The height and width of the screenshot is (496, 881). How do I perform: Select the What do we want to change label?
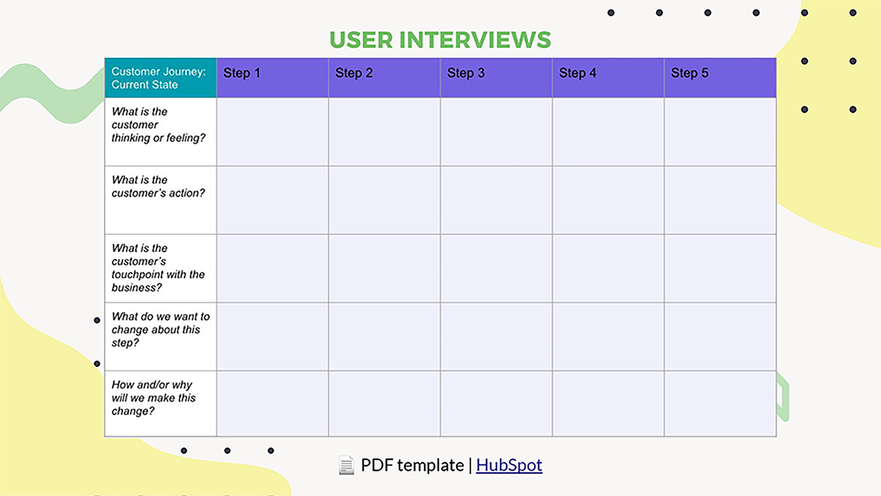tap(160, 330)
